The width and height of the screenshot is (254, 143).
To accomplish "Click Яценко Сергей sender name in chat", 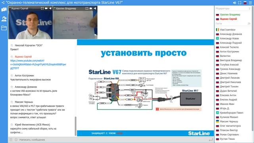I will click(x=23, y=57).
